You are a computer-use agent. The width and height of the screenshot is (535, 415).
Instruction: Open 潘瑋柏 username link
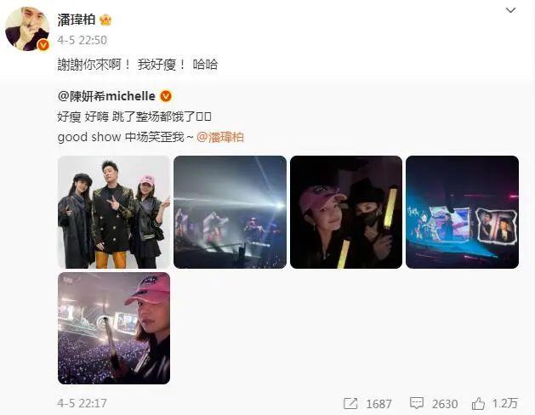[76, 20]
